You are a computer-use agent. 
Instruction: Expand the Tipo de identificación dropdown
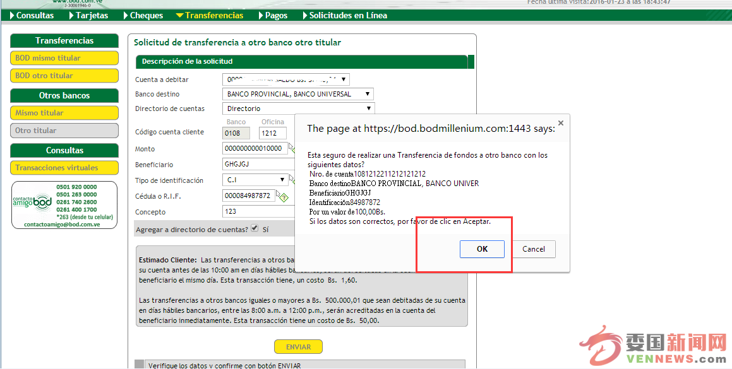click(256, 180)
